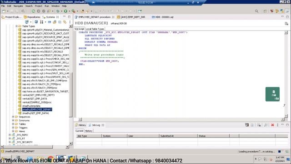Click the tree panel horizontal scrollbar
The image size is (291, 164).
click(x=35, y=147)
